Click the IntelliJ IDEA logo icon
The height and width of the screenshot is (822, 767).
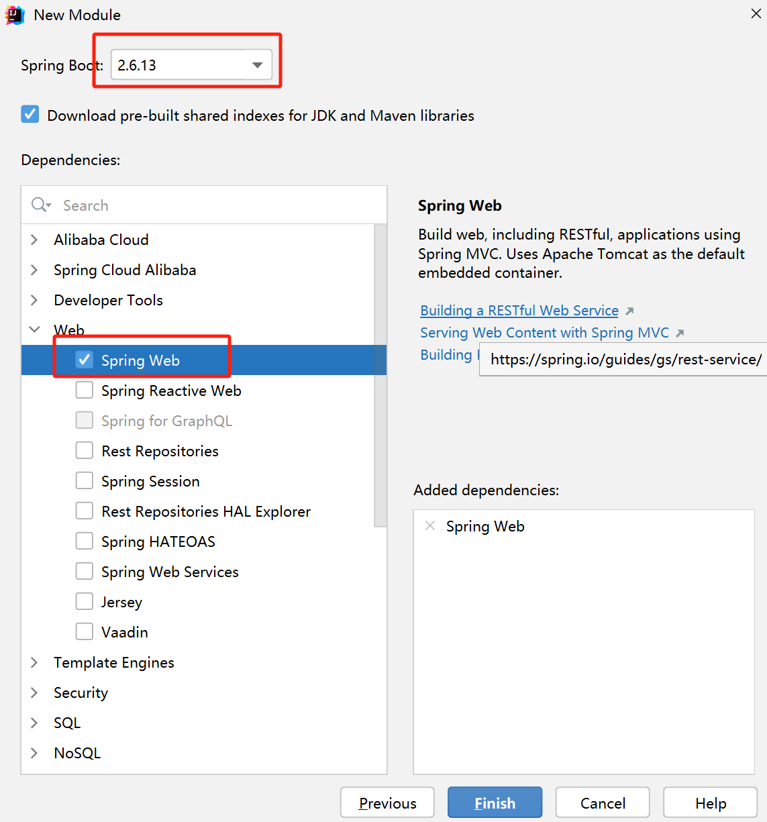pyautogui.click(x=15, y=15)
